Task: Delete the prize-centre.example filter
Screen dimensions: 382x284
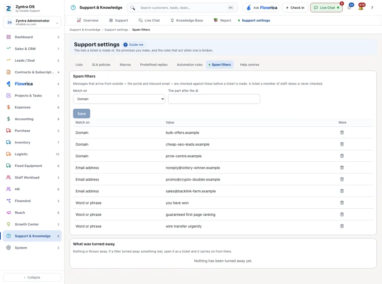Action: [342, 156]
